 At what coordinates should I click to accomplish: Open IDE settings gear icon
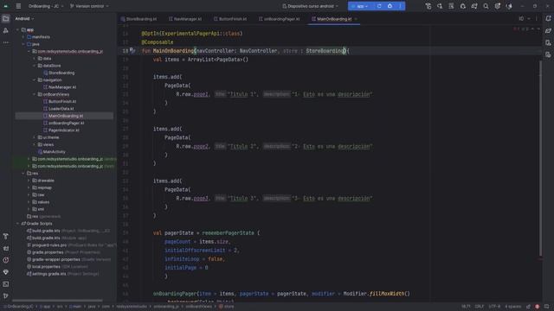(x=498, y=6)
